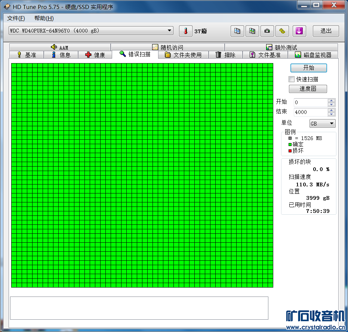
Task: Increase the 开始 start value spinner
Action: pyautogui.click(x=331, y=100)
